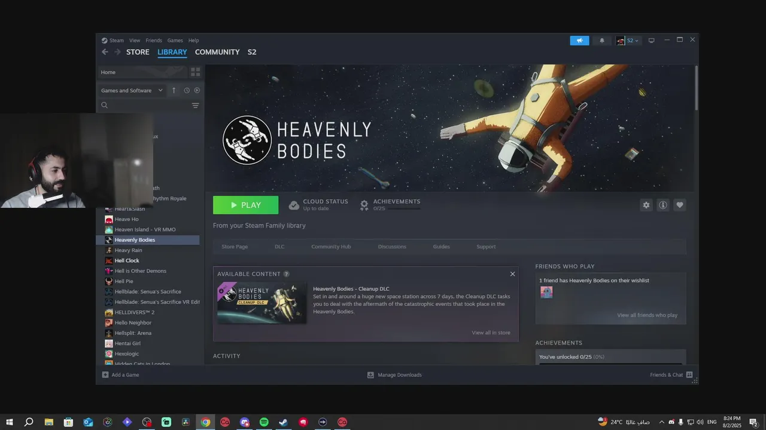Click the Achievements trophy icon
The height and width of the screenshot is (430, 766).
click(364, 205)
